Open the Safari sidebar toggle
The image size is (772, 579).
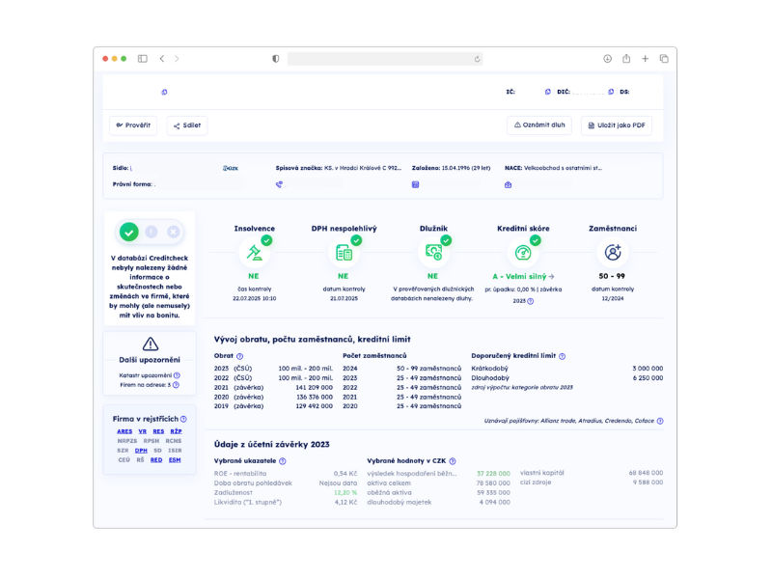(143, 59)
